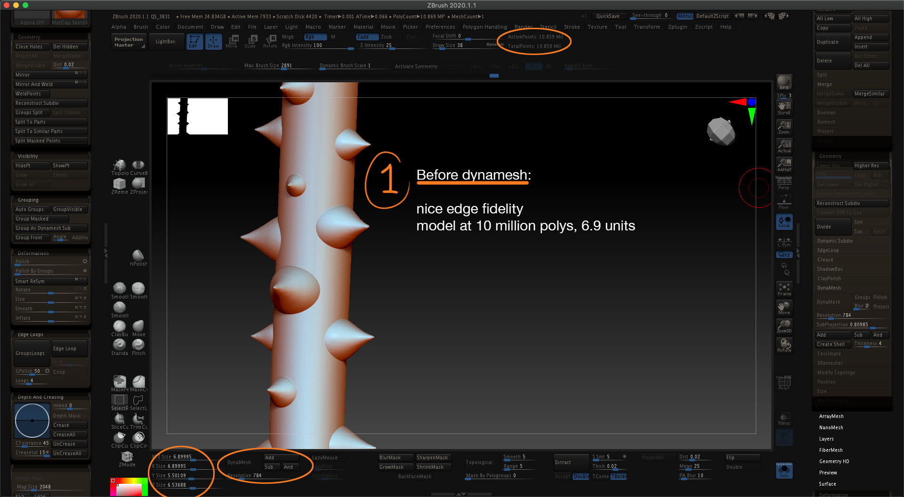Expand the ArrayMesh subpalette
This screenshot has width=904, height=497.
(831, 416)
